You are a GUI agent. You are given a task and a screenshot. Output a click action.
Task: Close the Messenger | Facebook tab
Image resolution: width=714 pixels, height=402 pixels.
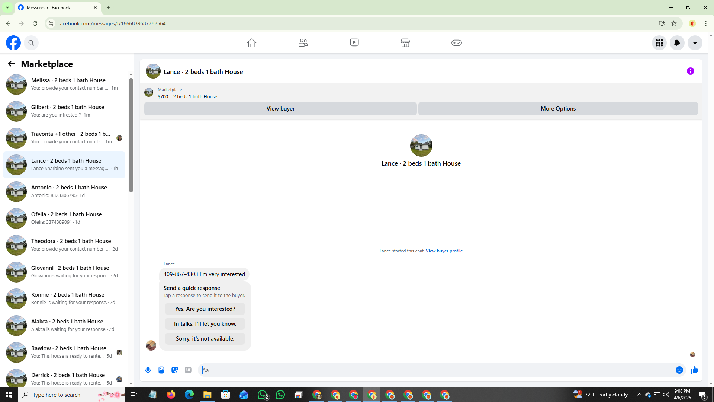click(95, 7)
